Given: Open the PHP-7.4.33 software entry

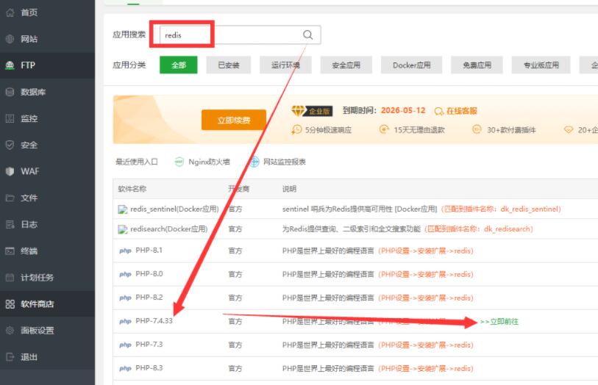Looking at the screenshot, I should tap(154, 321).
